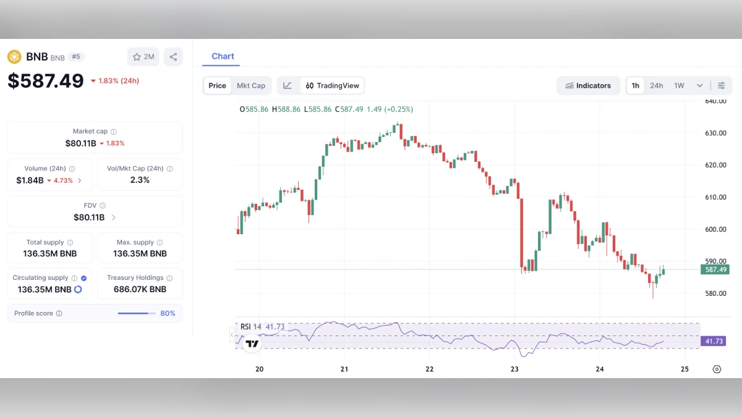Open the share options for BNB
Image resolution: width=742 pixels, height=417 pixels.
tap(173, 56)
